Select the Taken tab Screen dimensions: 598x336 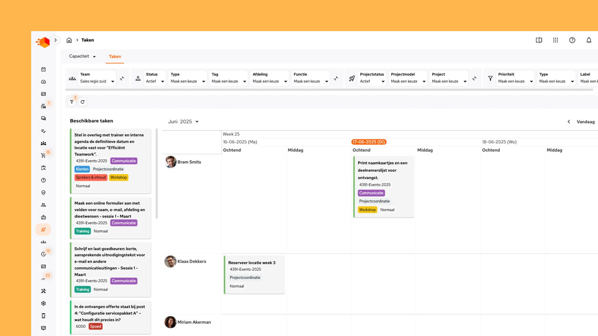point(115,57)
